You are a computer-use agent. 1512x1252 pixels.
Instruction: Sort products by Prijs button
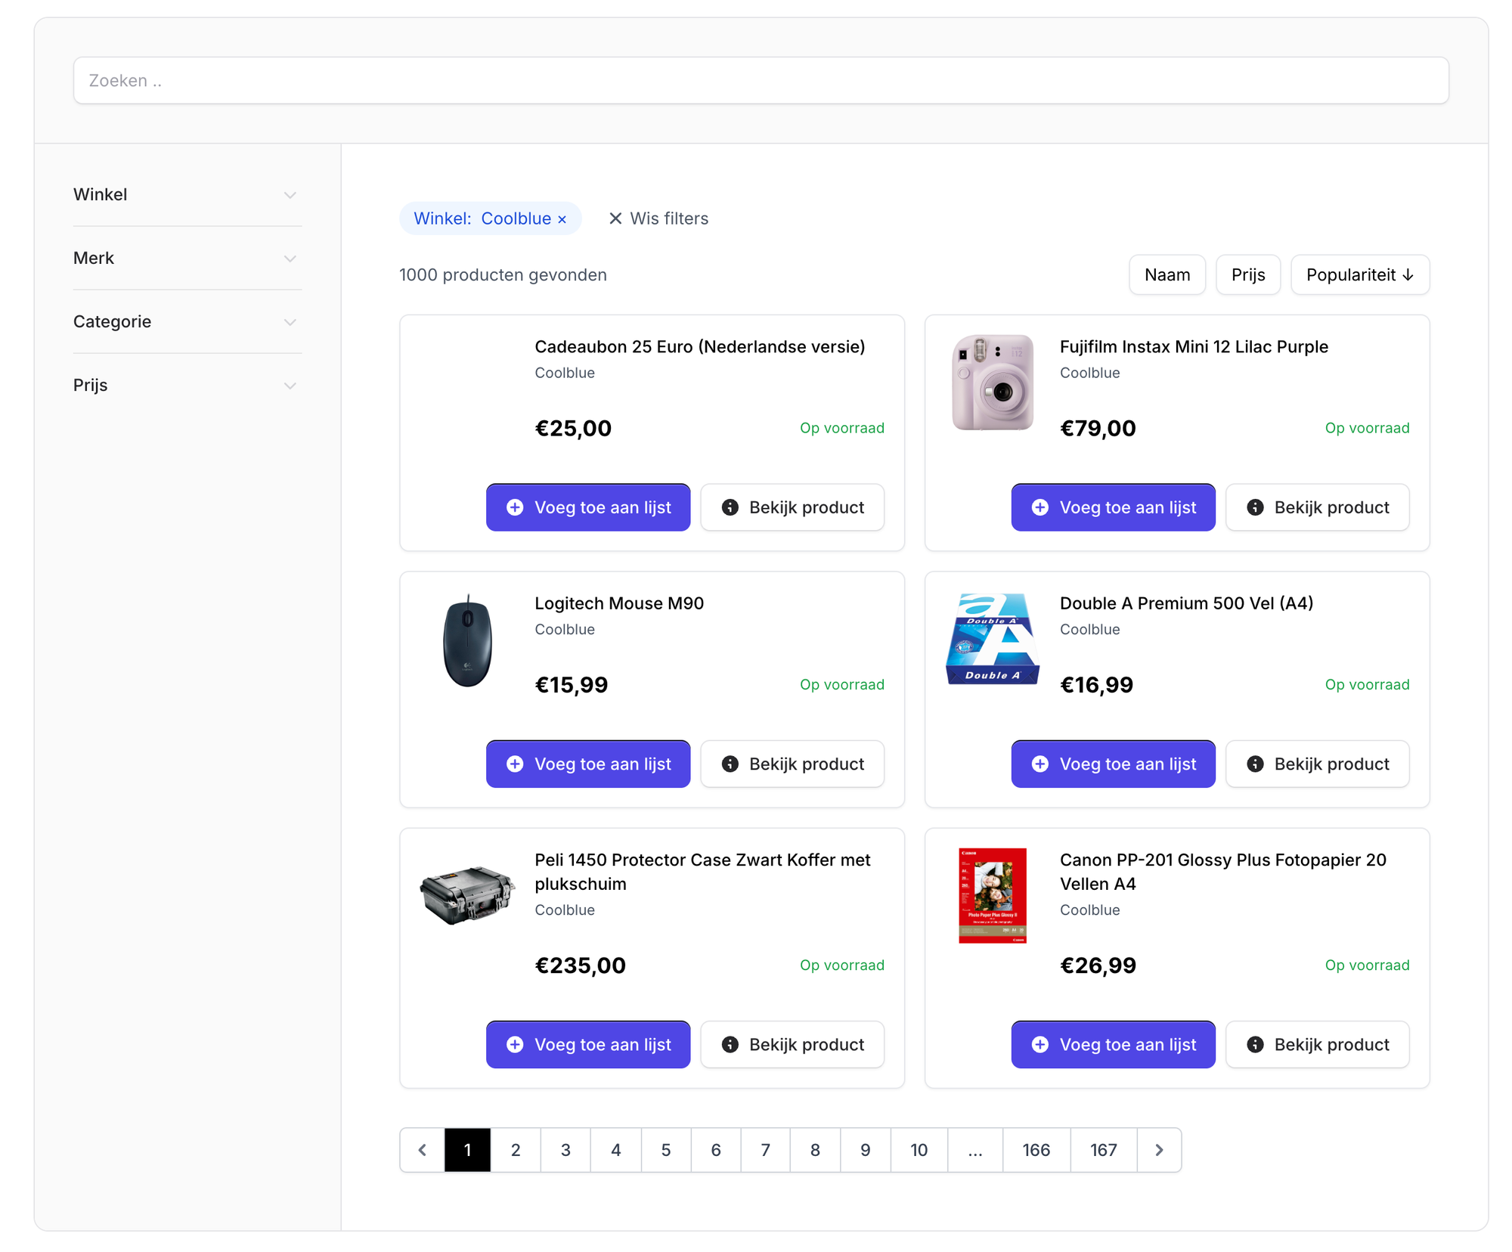coord(1247,274)
